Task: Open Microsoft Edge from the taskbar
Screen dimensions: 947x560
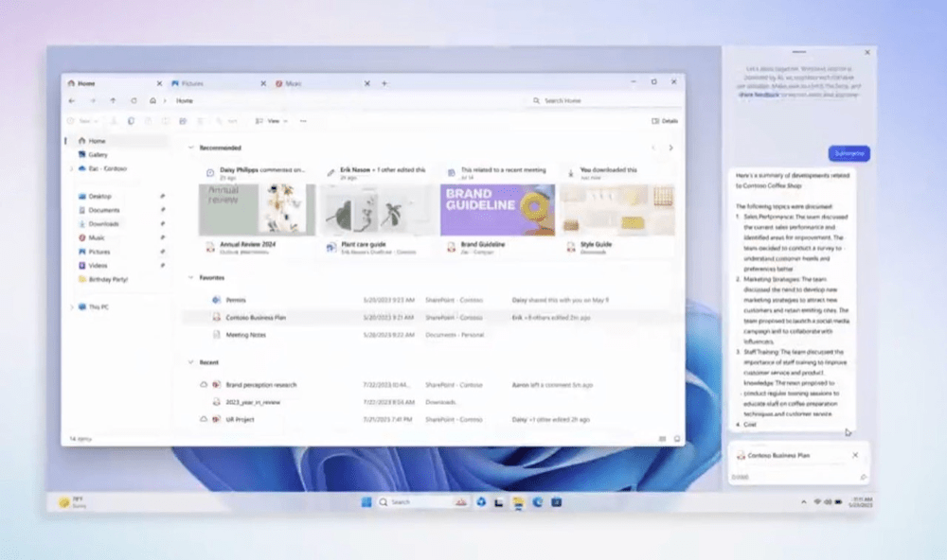Action: (x=536, y=502)
